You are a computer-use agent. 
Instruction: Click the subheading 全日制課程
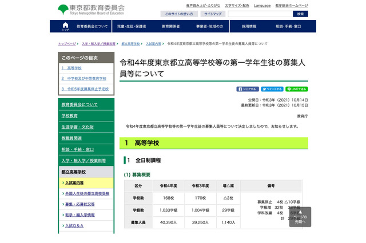[x=148, y=160]
